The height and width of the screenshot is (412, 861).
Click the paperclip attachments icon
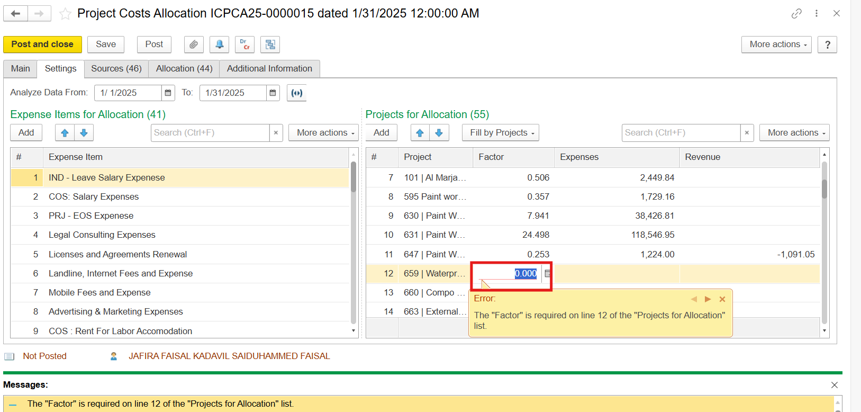(x=194, y=44)
